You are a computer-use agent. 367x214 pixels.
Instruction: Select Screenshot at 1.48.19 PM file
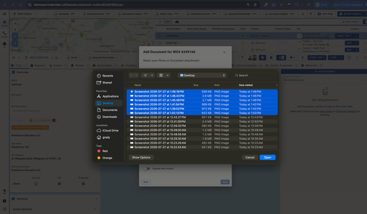click(202, 92)
